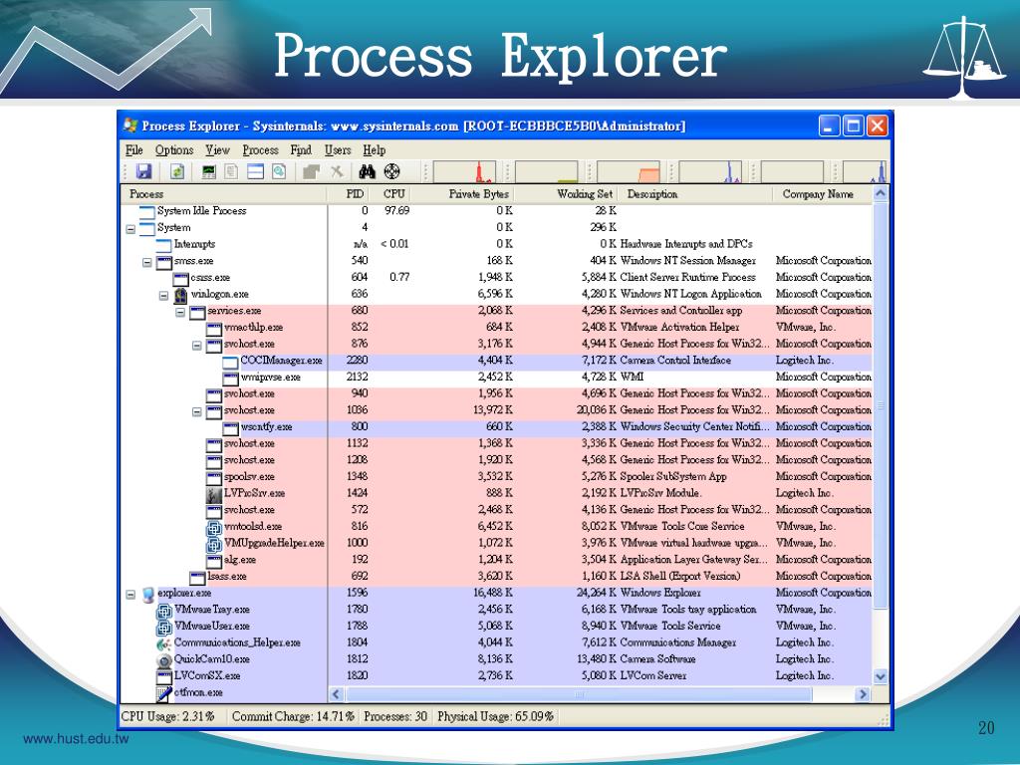The width and height of the screenshot is (1020, 765).
Task: Sort by the Description column header
Action: pyautogui.click(x=696, y=194)
